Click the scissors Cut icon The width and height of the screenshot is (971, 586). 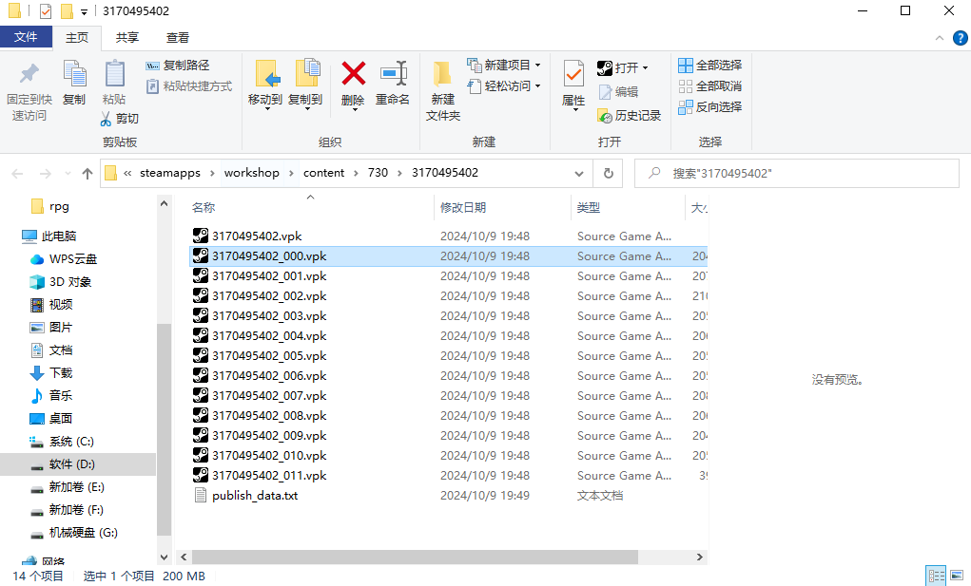[107, 119]
